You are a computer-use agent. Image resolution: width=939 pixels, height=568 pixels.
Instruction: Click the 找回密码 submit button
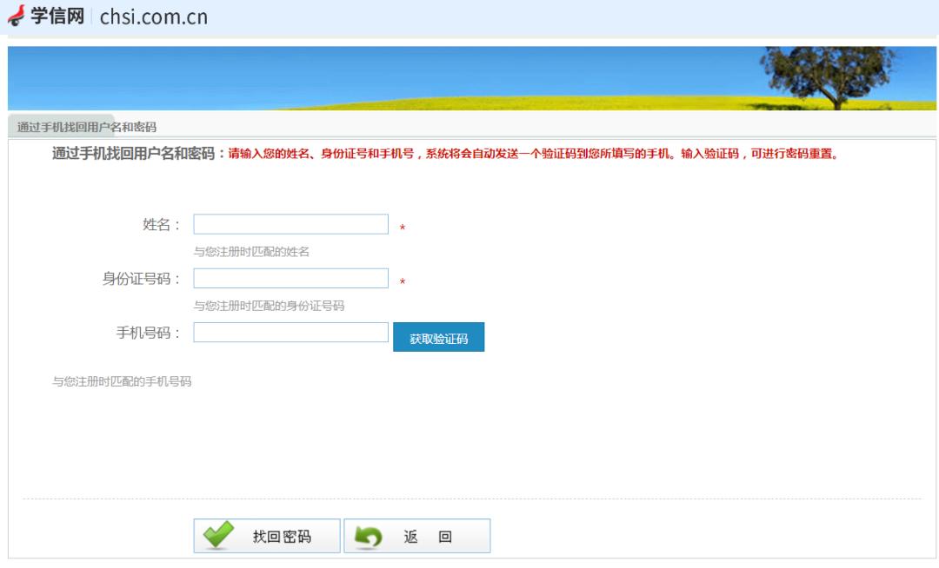[265, 535]
